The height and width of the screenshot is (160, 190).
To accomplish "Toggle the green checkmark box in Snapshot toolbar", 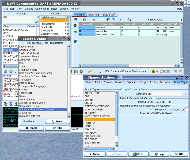I will pyautogui.click(x=101, y=19).
